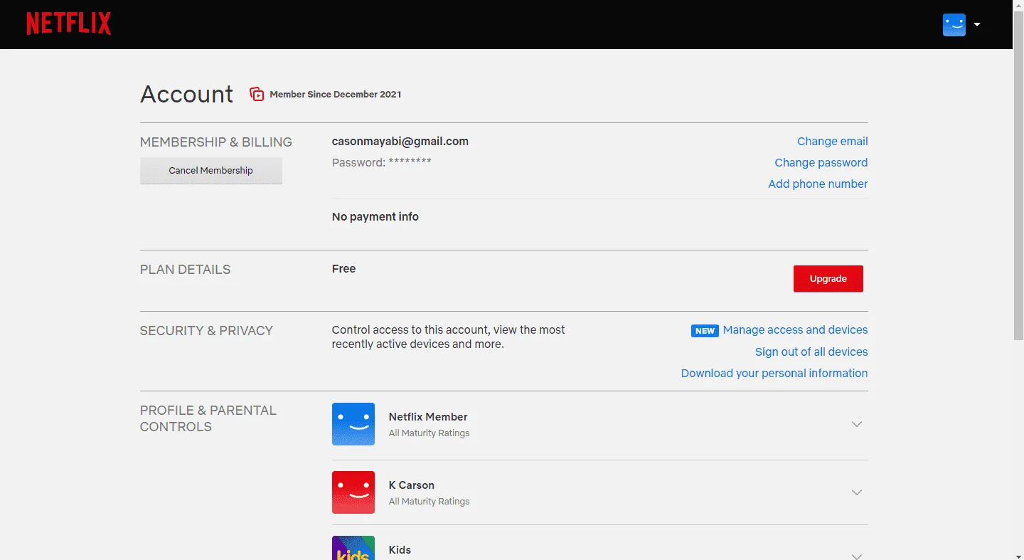Click All Maturity Ratings under K Carson
This screenshot has height=560, width=1024.
tap(430, 502)
